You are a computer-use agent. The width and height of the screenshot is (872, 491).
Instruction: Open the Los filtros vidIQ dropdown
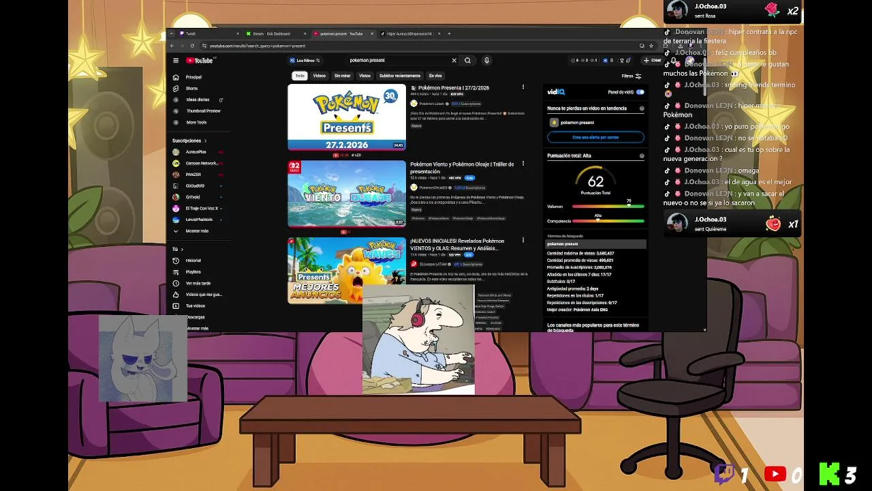(x=305, y=61)
